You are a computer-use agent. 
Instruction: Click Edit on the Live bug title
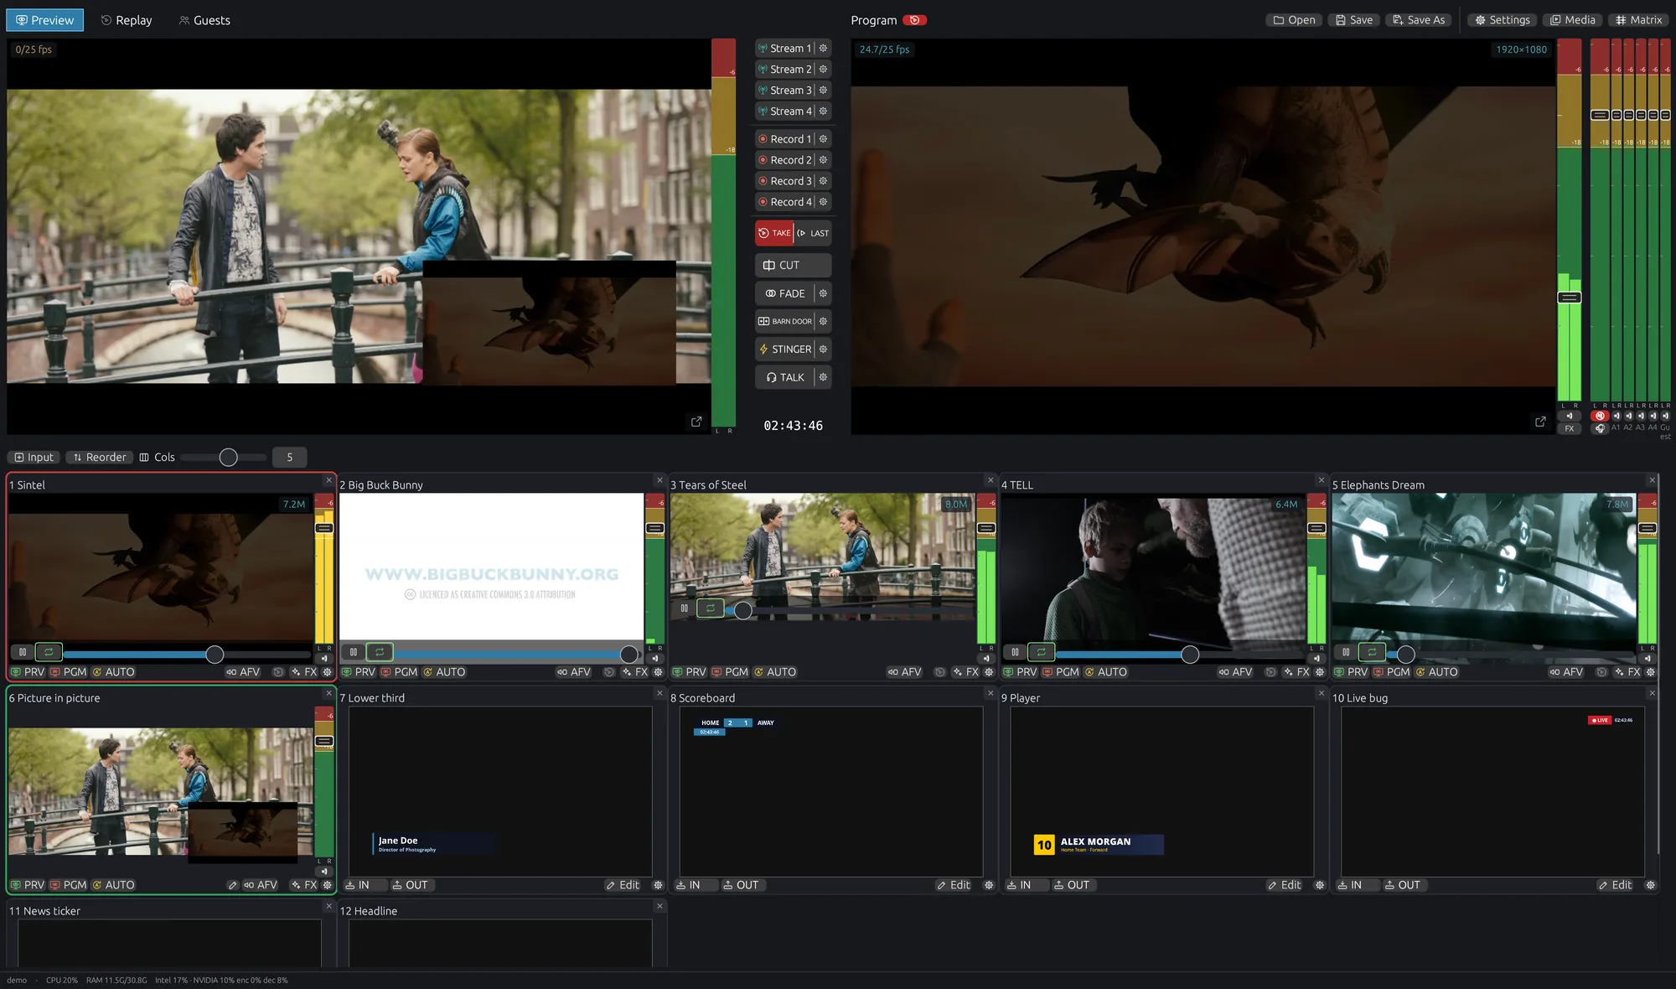point(1615,885)
